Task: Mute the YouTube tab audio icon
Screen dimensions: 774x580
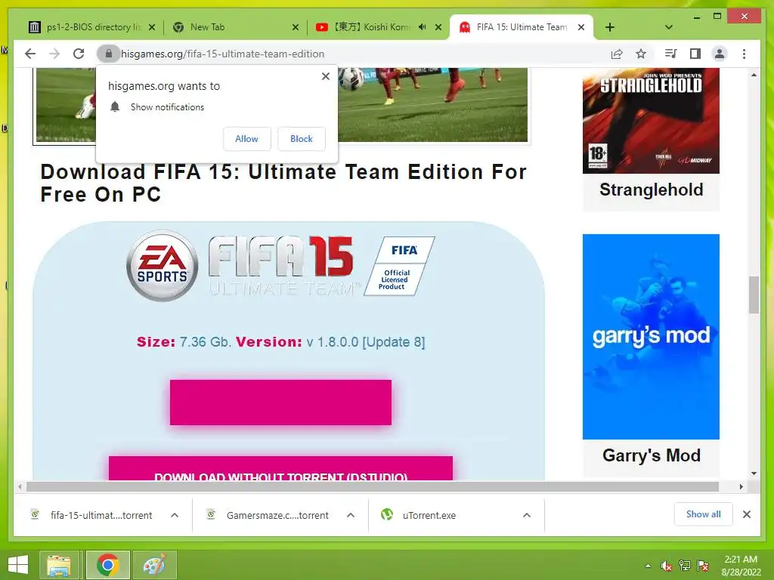Action: pyautogui.click(x=422, y=27)
